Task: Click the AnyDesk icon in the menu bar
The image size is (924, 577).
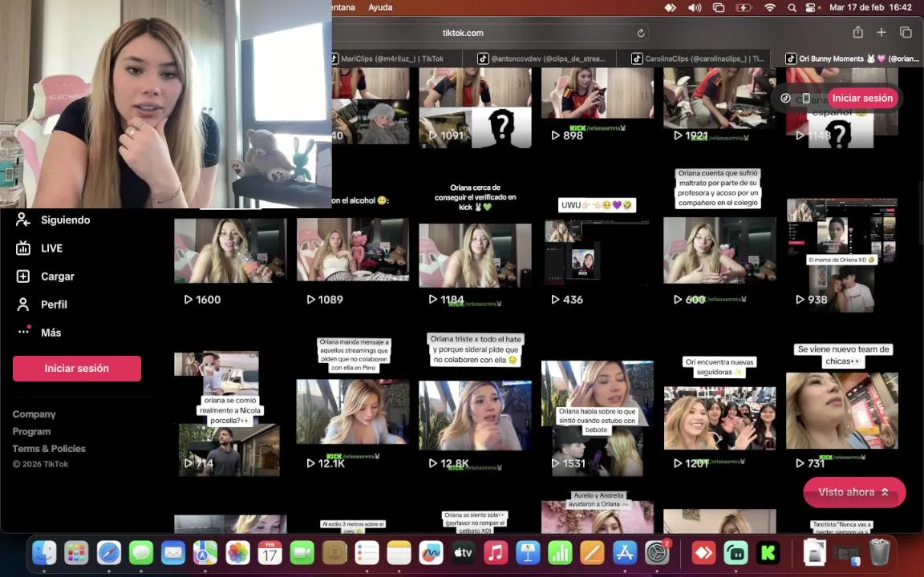Action: (x=670, y=8)
